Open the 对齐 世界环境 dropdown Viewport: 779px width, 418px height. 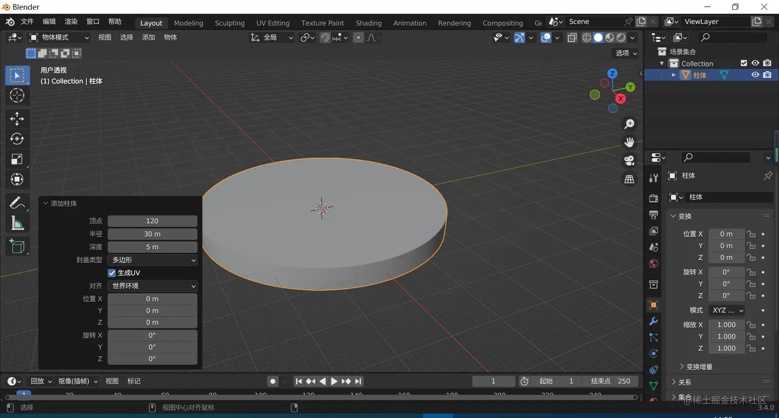[153, 286]
